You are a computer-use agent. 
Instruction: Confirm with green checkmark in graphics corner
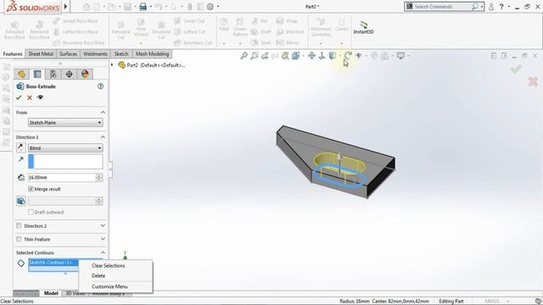[515, 69]
